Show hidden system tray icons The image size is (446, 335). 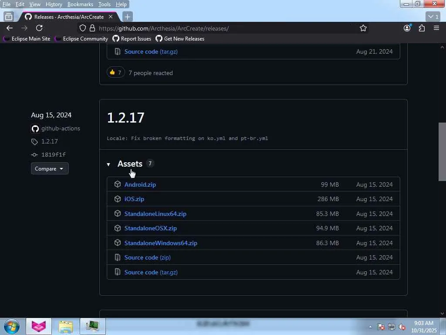pyautogui.click(x=370, y=327)
